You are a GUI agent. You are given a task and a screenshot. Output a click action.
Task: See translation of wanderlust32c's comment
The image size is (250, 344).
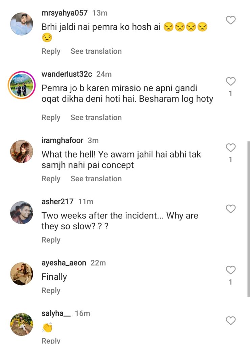(x=96, y=118)
